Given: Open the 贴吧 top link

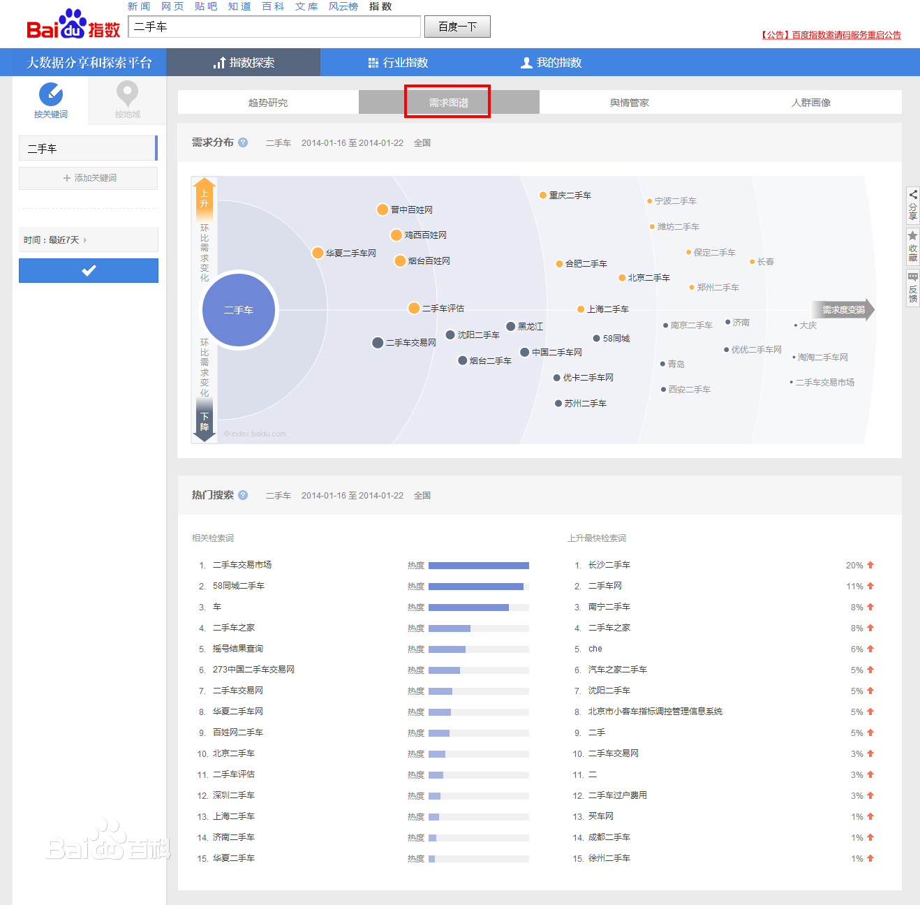Looking at the screenshot, I should pos(206,6).
